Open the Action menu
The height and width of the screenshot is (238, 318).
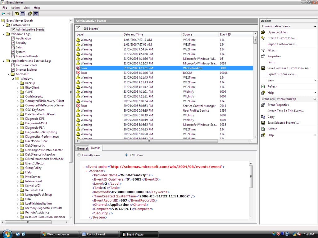[x=15, y=8]
